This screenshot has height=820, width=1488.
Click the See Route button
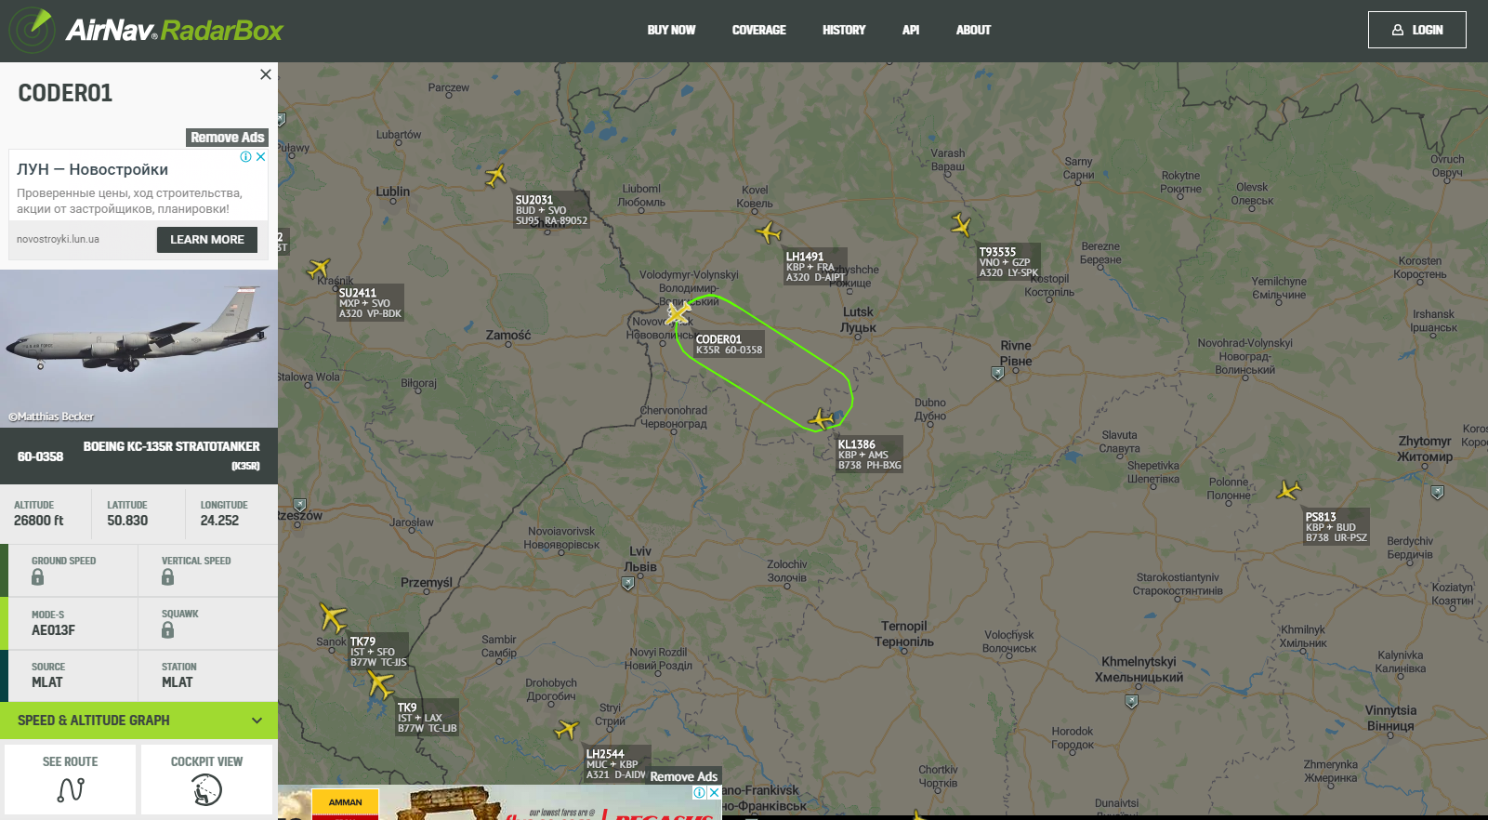click(71, 779)
